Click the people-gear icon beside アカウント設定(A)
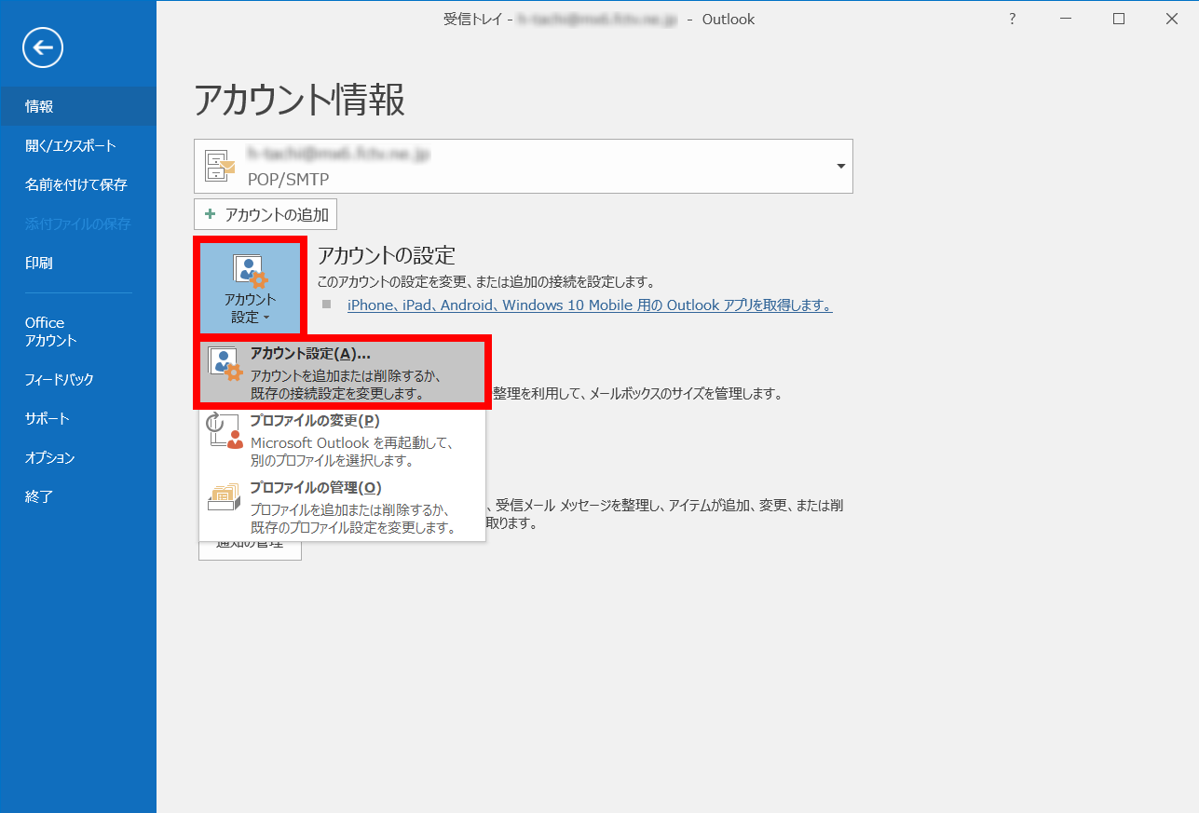This screenshot has width=1199, height=813. 223,360
